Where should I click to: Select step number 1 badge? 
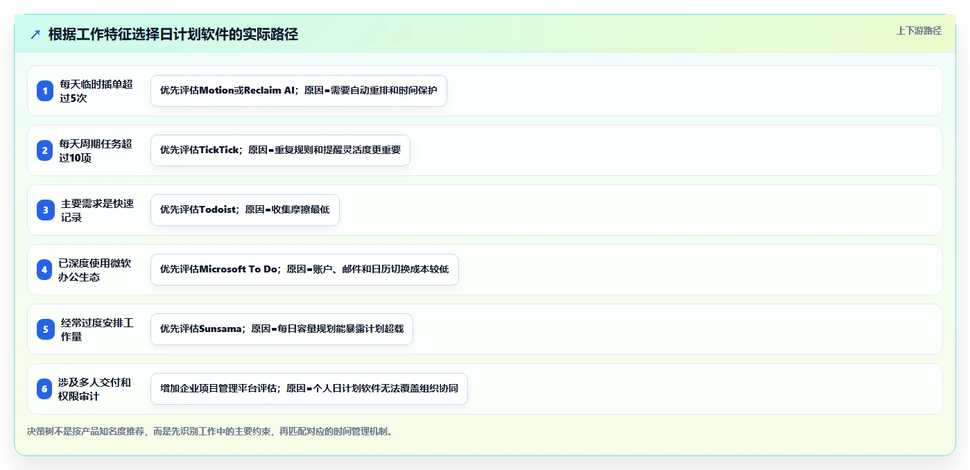tap(45, 91)
